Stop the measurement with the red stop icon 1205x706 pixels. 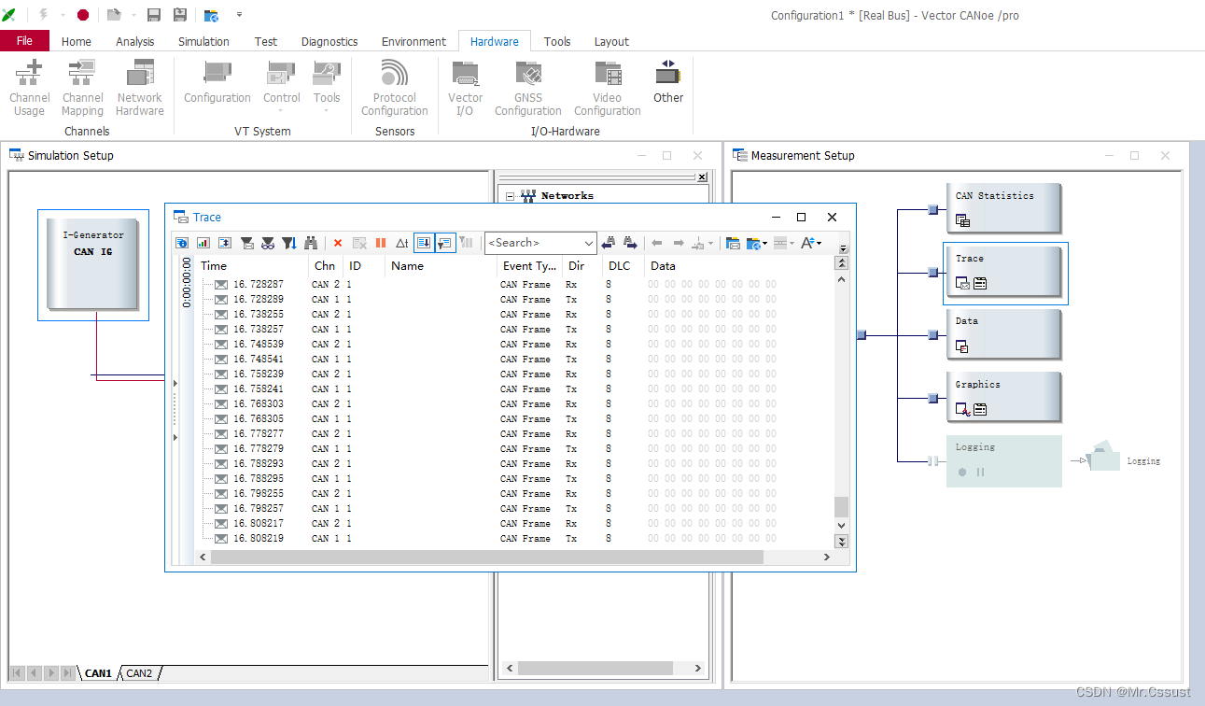(83, 15)
